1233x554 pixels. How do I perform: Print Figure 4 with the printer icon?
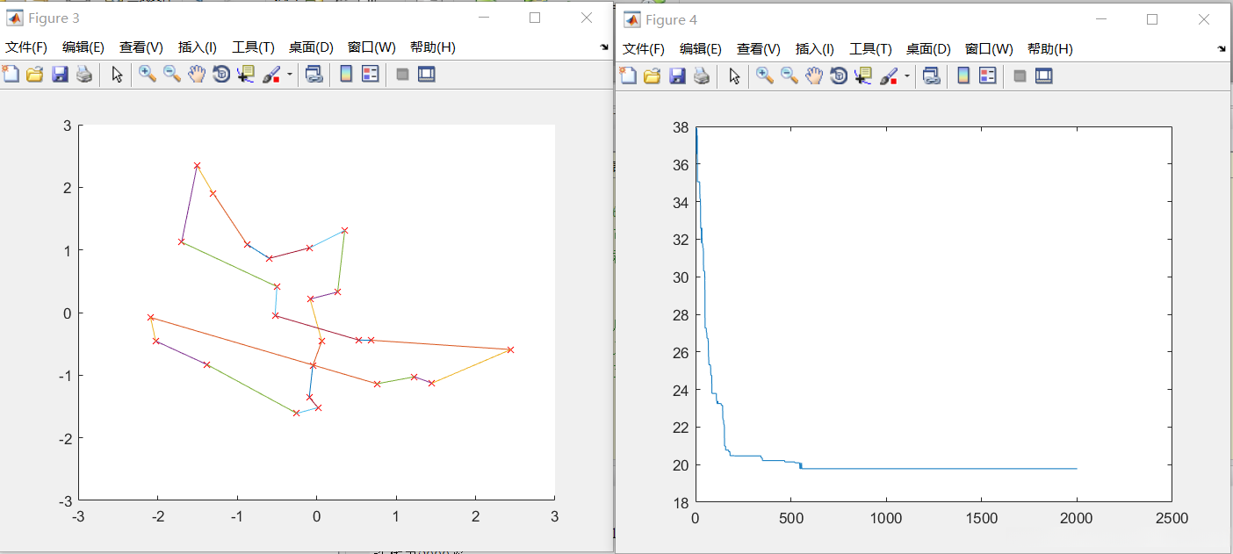(702, 76)
